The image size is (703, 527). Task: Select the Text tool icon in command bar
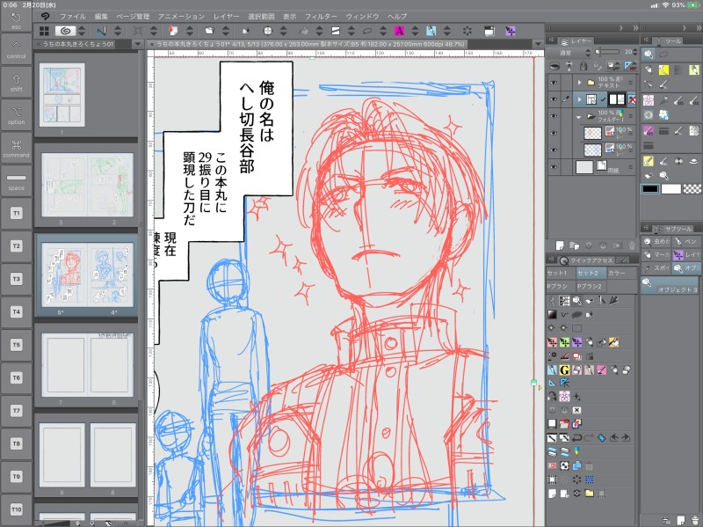tap(399, 31)
